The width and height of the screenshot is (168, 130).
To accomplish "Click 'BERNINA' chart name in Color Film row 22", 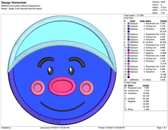I will pyautogui.click(x=134, y=80).
